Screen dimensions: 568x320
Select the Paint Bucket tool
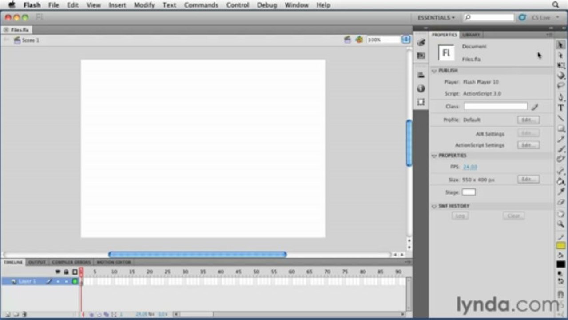coord(561,181)
